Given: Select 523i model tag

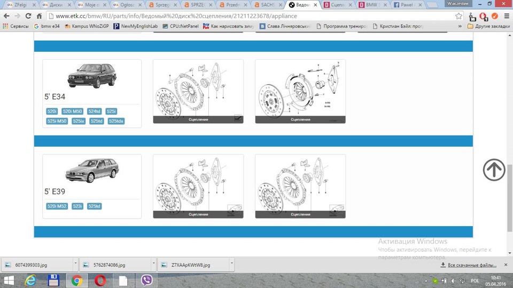Looking at the screenshot, I should click(77, 206).
